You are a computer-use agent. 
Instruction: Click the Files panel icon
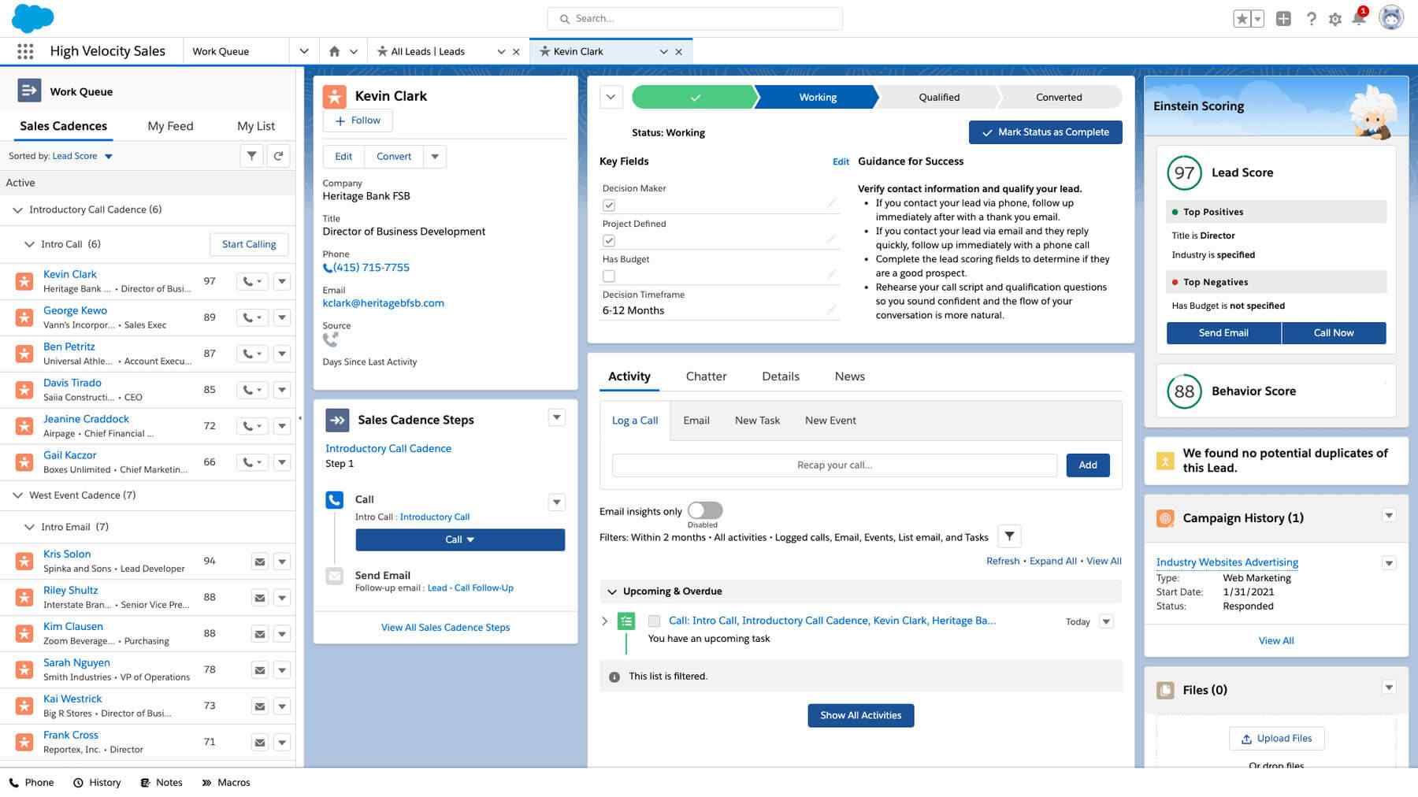[1165, 691]
